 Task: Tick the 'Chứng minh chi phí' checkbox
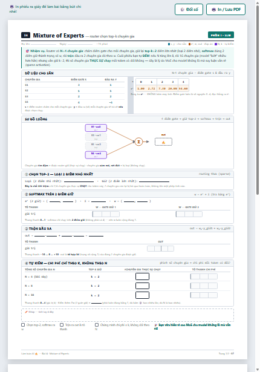[x=97, y=325]
